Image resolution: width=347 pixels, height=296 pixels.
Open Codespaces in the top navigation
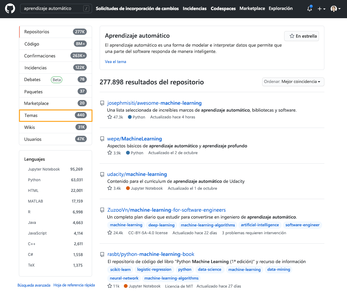pos(223,8)
